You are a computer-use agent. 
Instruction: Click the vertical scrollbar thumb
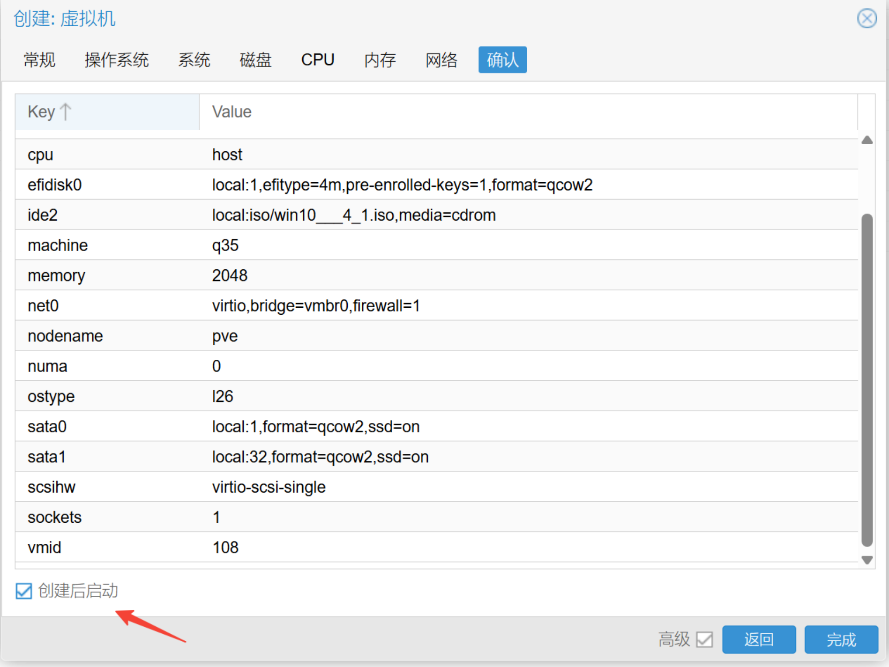coord(867,379)
